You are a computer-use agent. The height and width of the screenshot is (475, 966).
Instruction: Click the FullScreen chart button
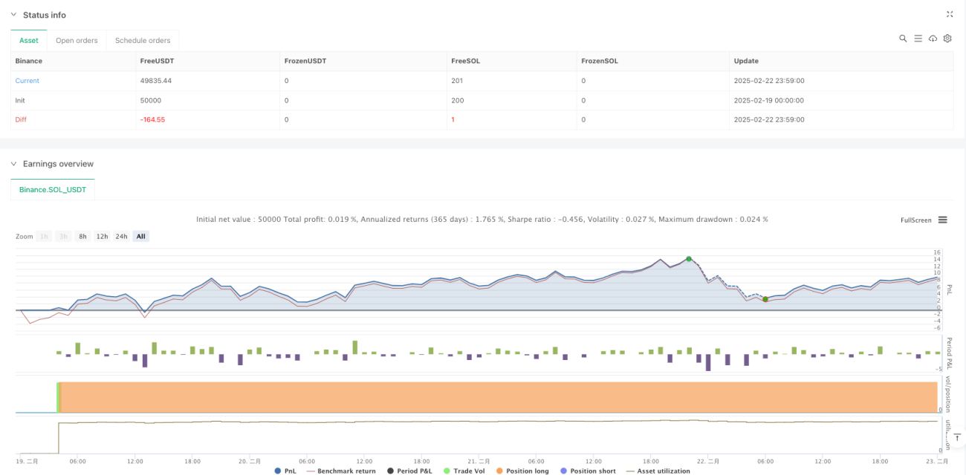(915, 220)
